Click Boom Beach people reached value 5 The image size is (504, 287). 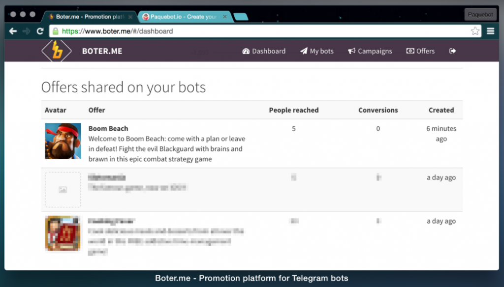click(x=293, y=128)
